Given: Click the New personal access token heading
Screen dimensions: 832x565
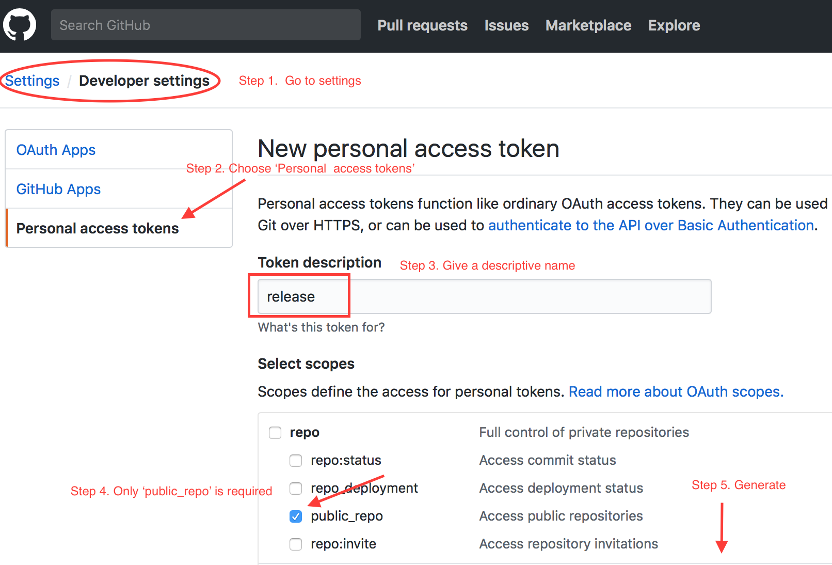Looking at the screenshot, I should 408,149.
